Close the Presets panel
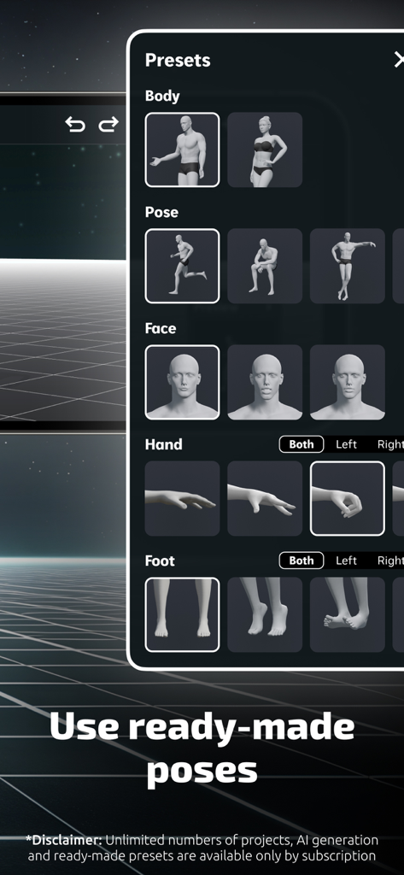This screenshot has width=404, height=875. click(398, 60)
